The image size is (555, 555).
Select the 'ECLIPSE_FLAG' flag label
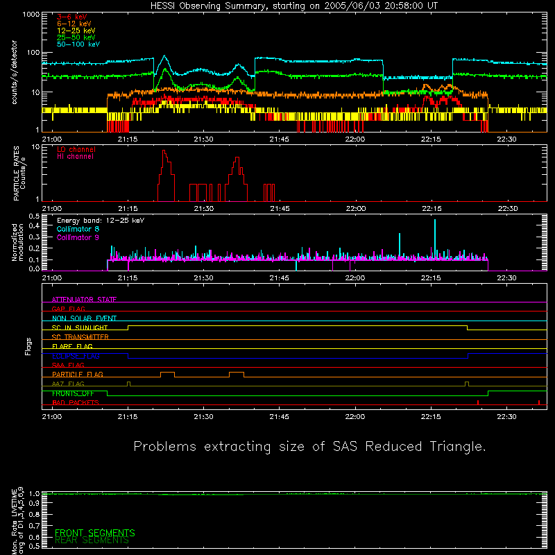(x=76, y=356)
